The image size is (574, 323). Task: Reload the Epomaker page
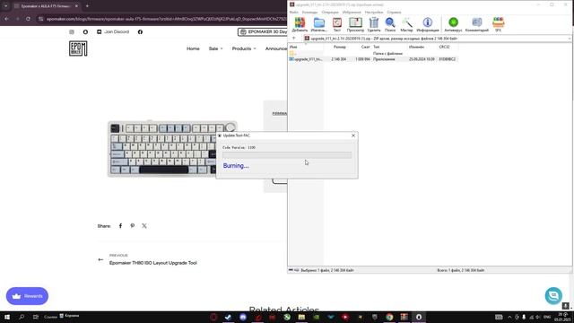point(28,19)
